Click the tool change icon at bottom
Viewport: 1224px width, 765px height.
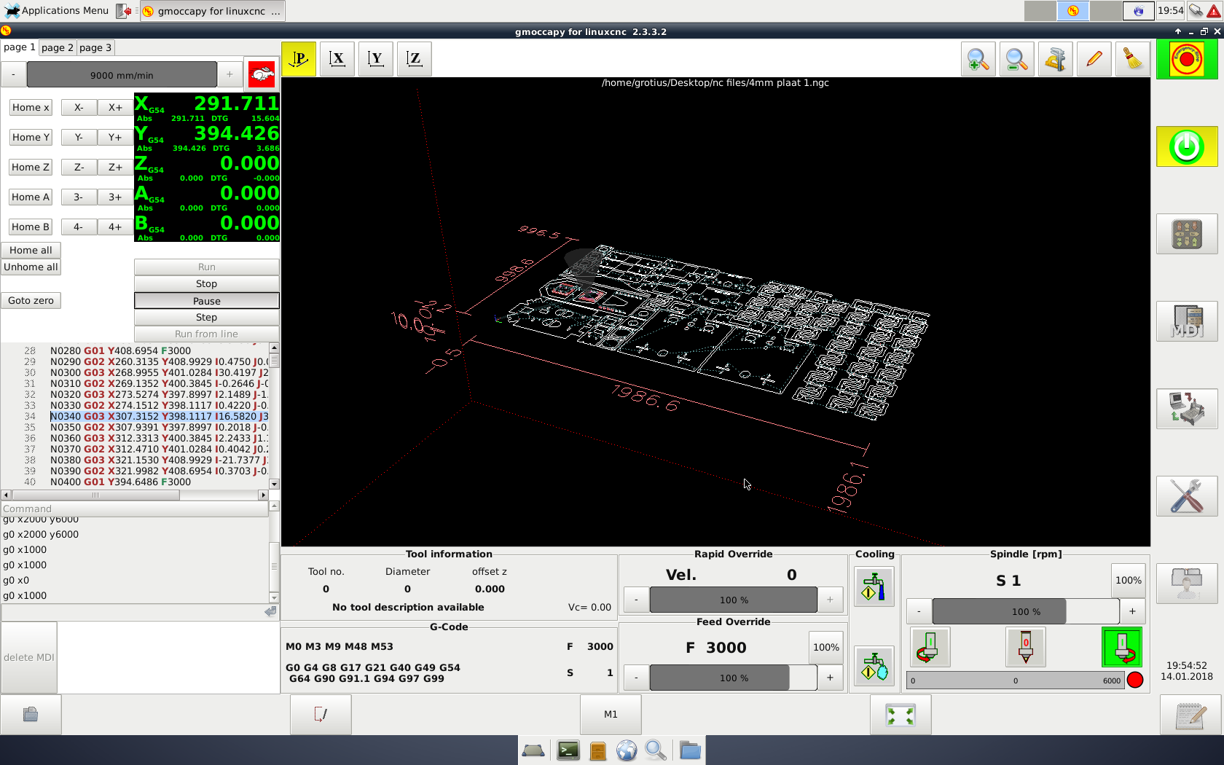321,715
